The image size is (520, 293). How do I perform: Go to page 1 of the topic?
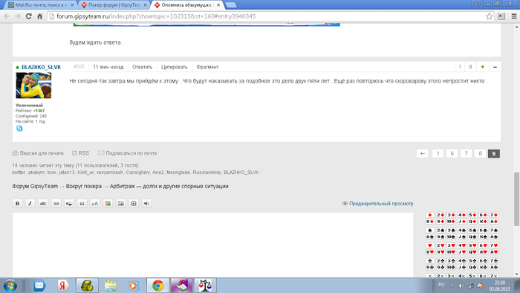pyautogui.click(x=438, y=154)
